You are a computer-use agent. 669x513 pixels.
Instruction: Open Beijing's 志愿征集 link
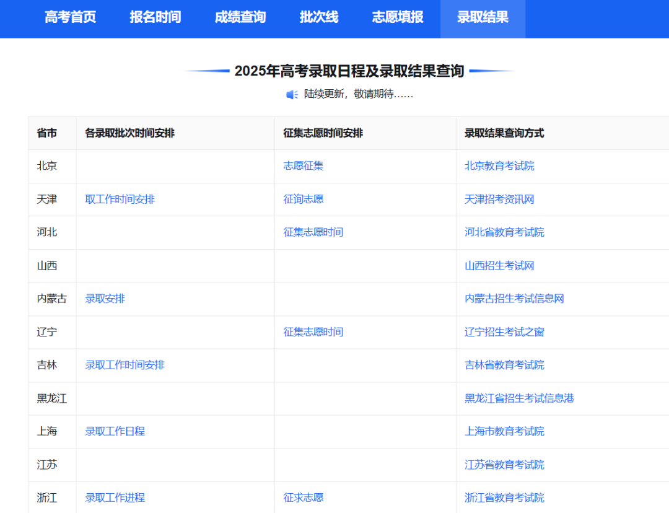(302, 165)
